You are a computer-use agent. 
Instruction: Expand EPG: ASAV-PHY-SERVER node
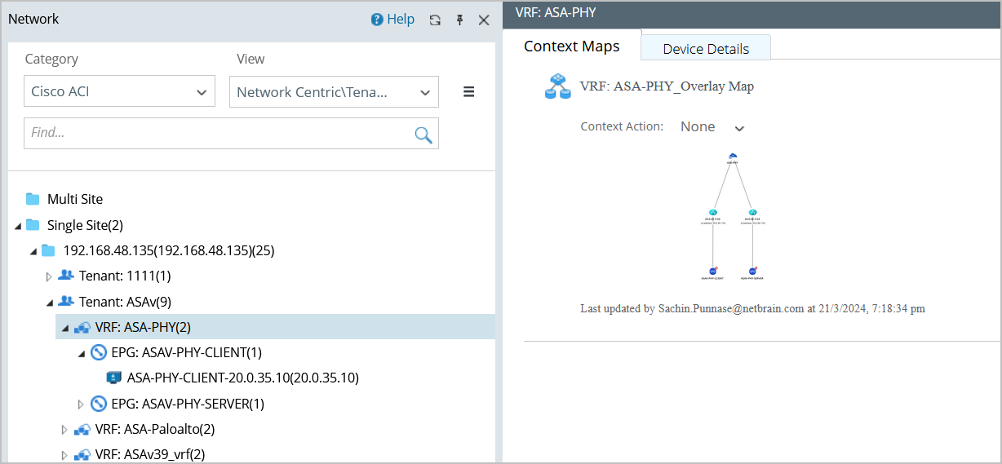pyautogui.click(x=81, y=404)
